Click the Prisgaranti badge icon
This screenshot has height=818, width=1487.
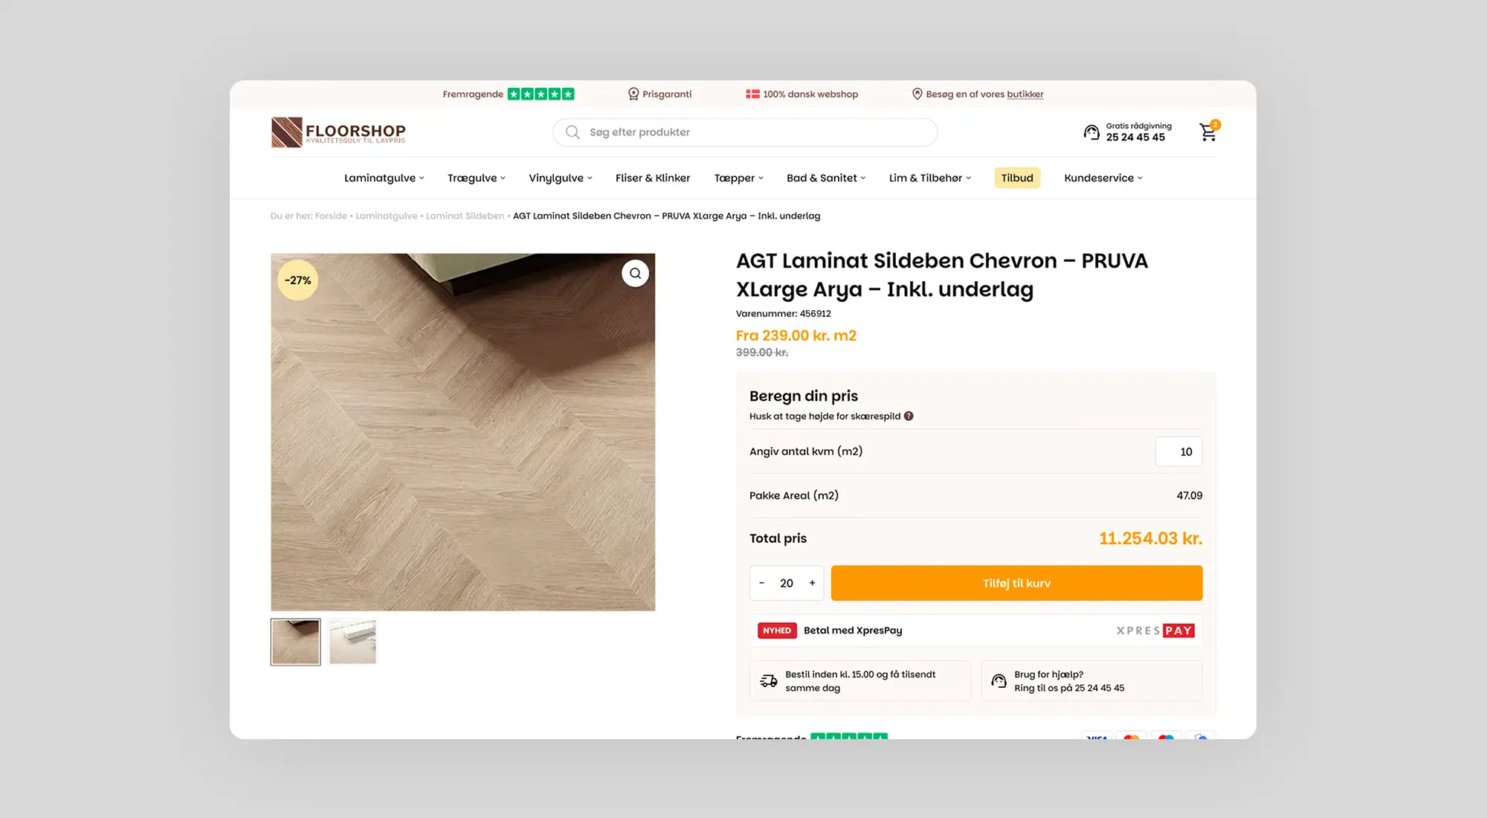[633, 94]
